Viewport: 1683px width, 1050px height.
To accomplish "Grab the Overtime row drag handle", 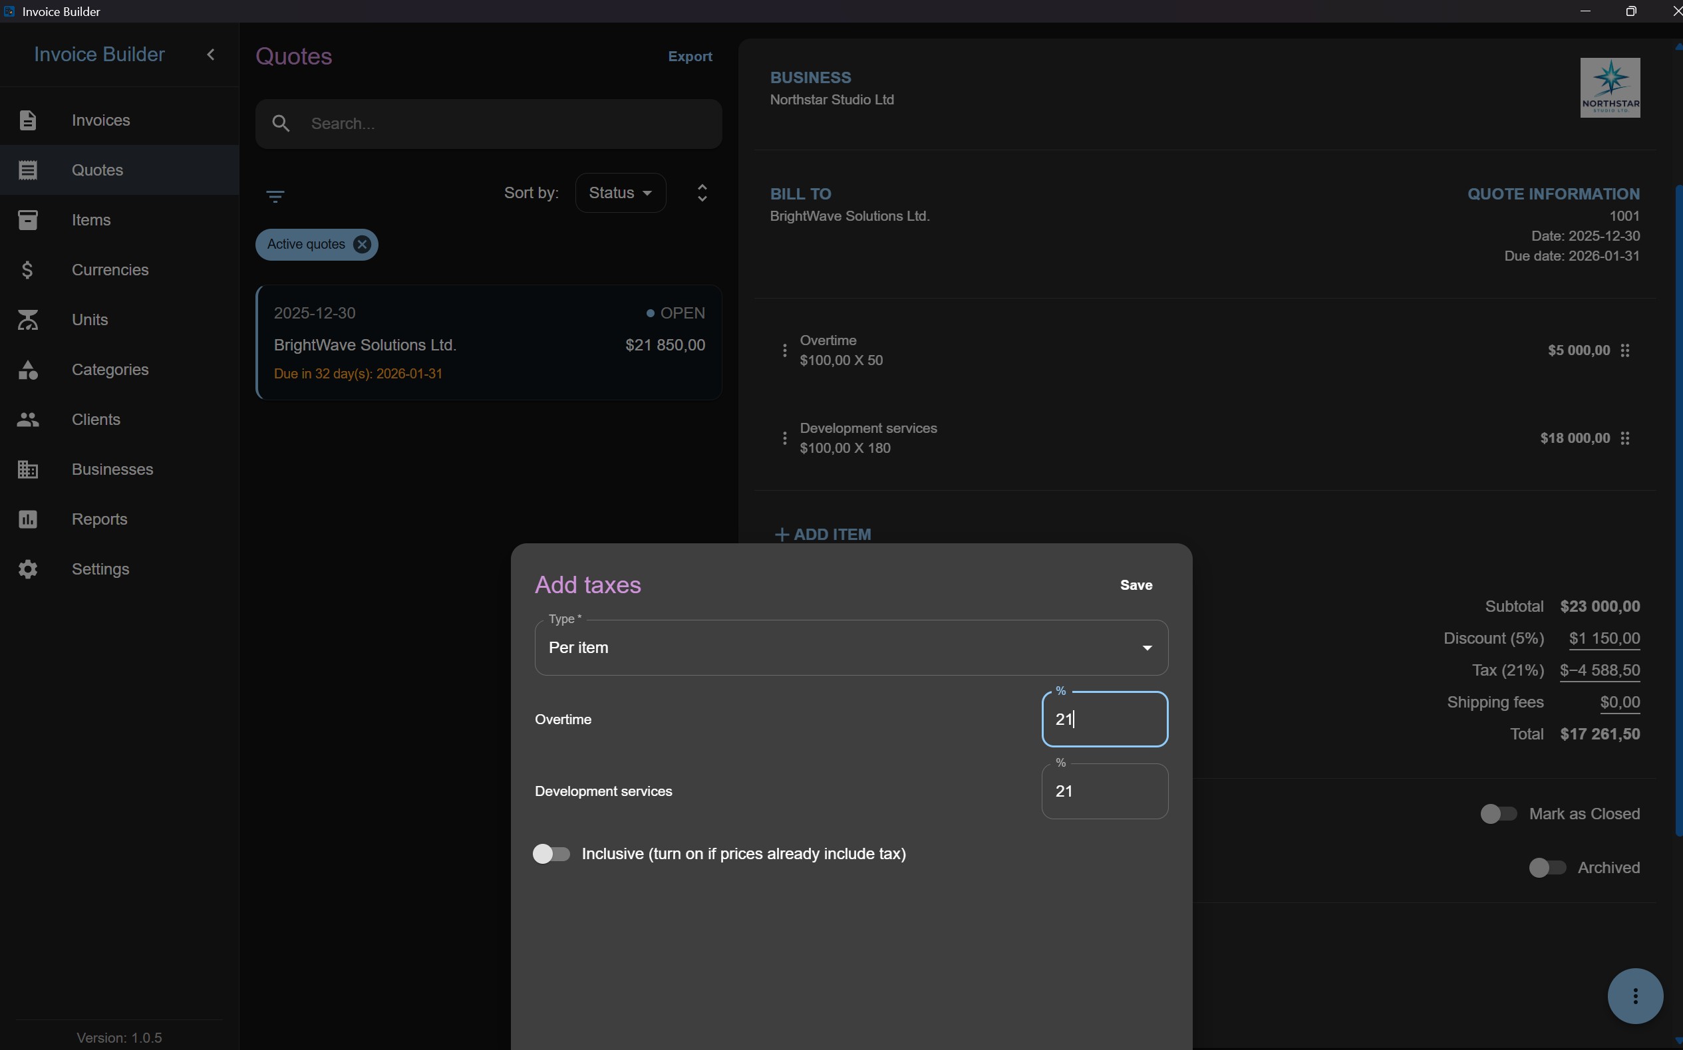I will point(1624,350).
